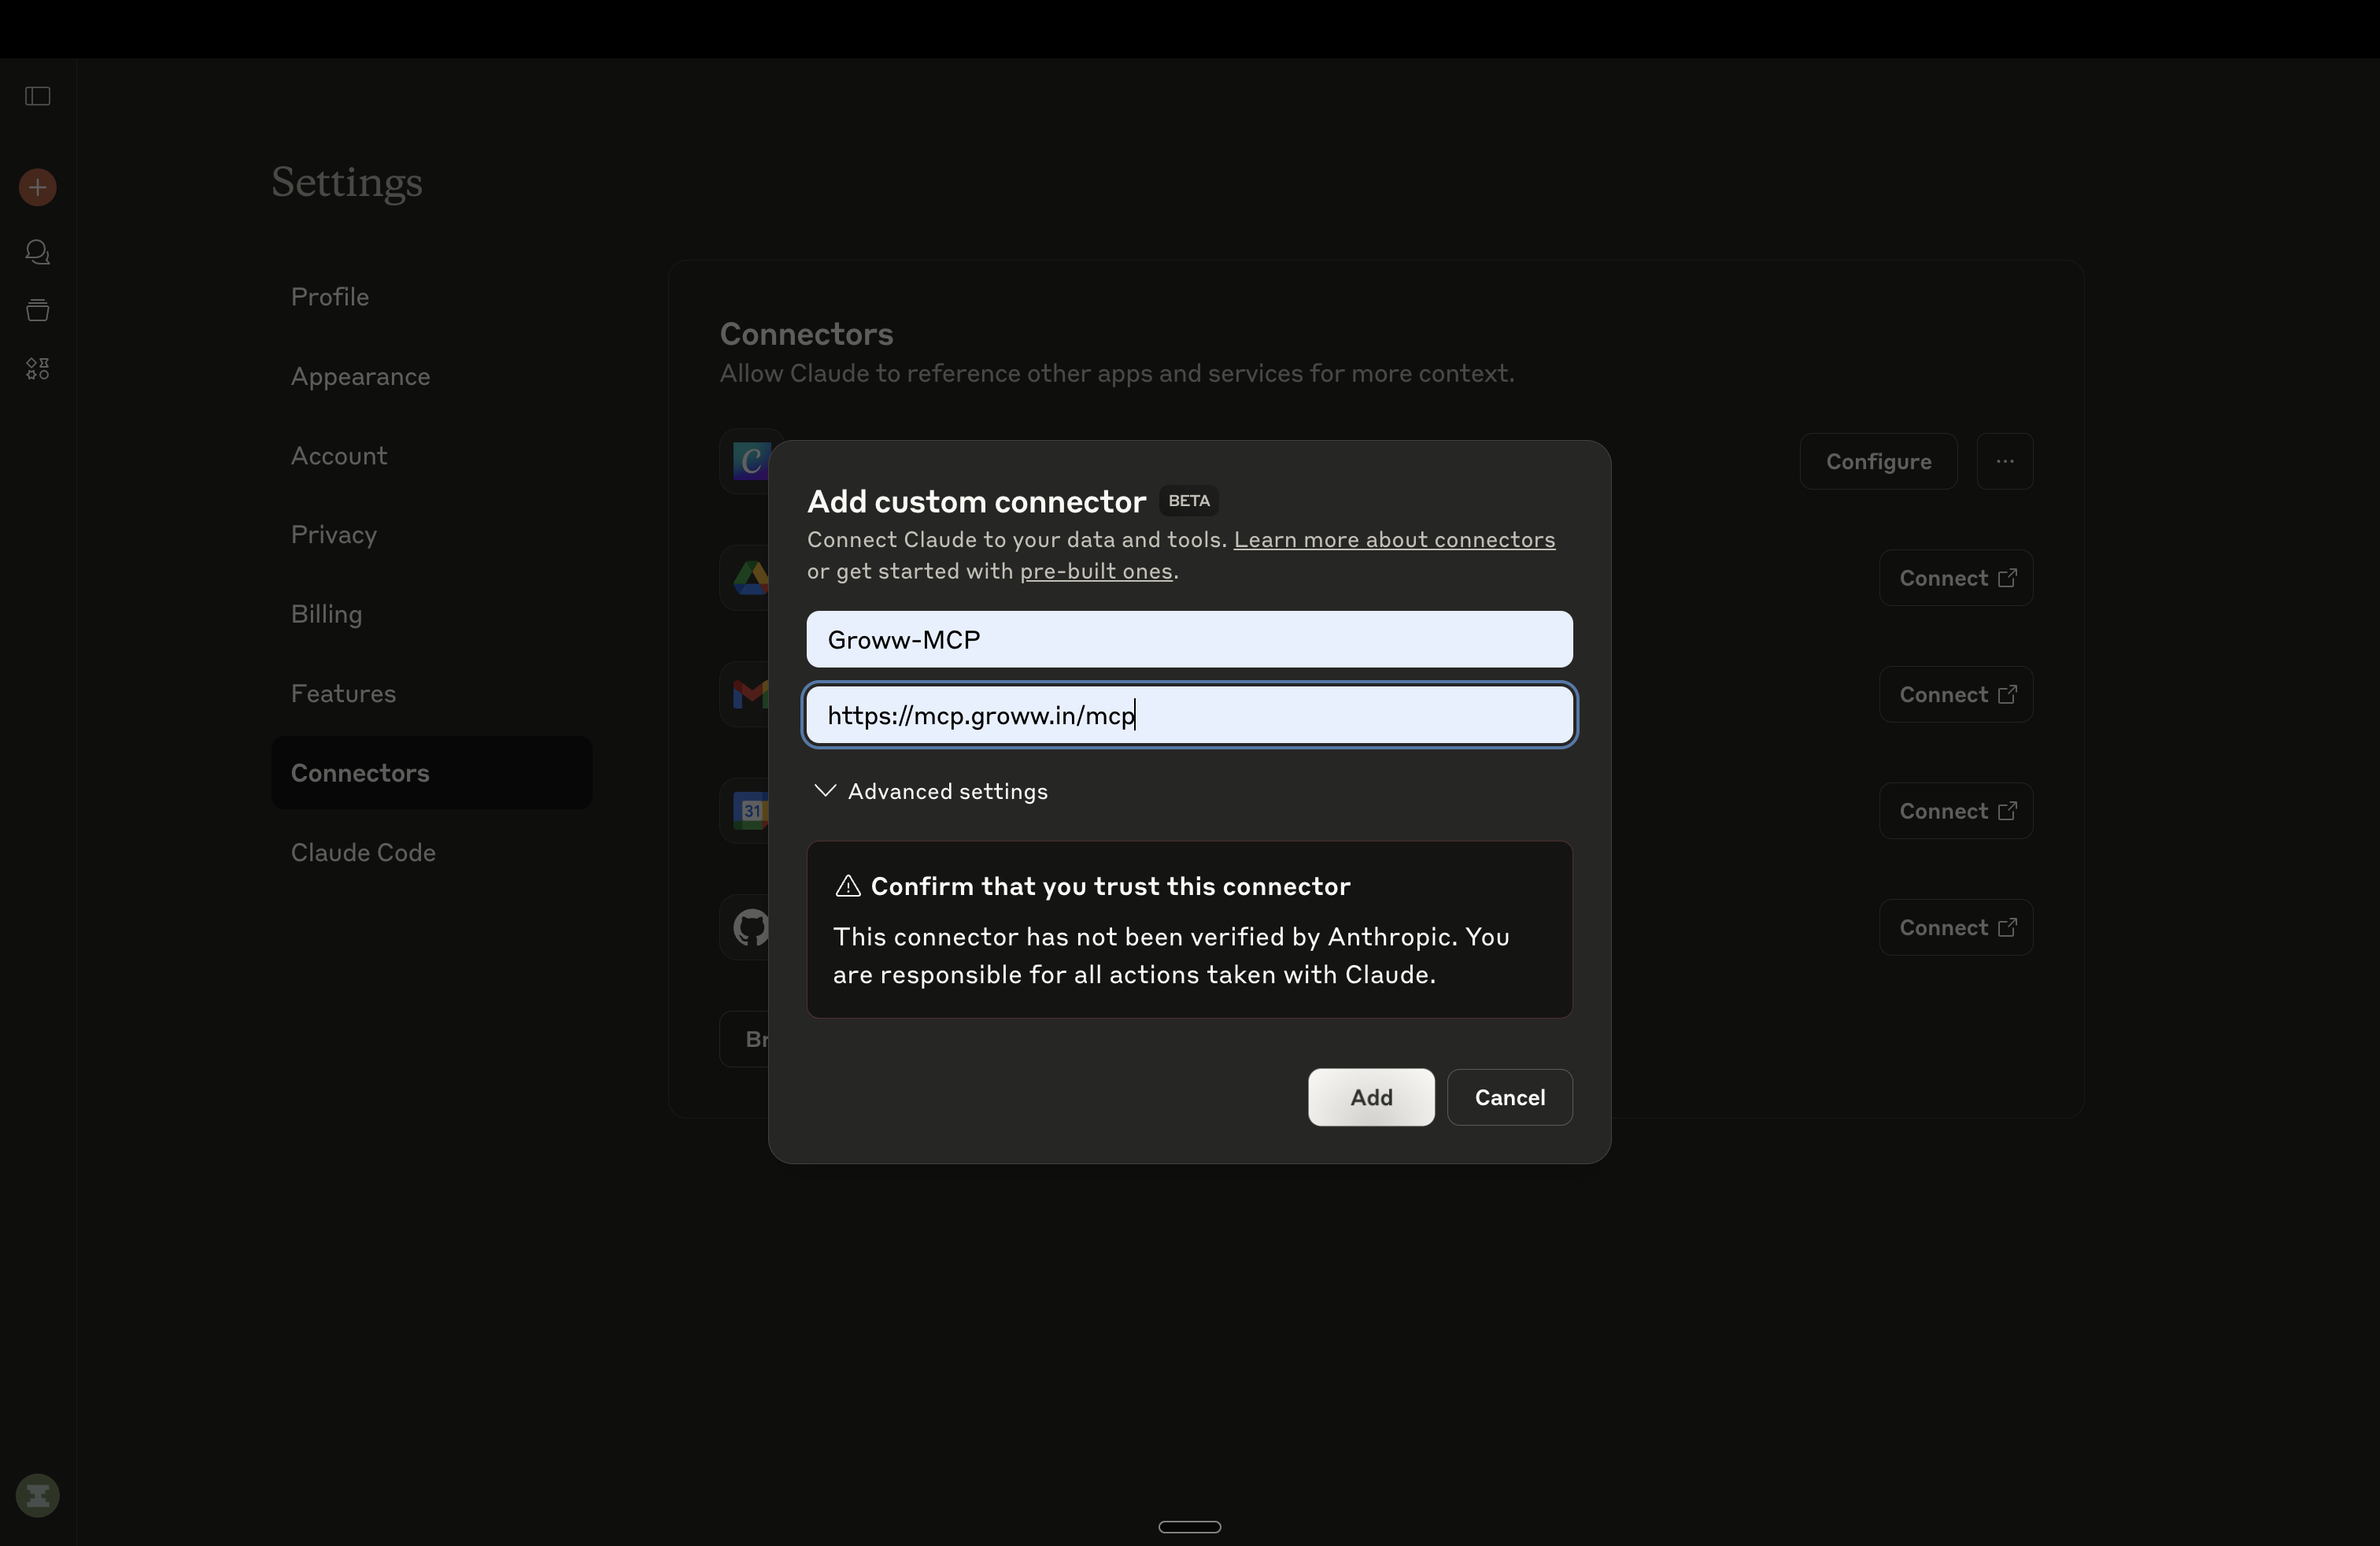2380x1546 pixels.
Task: Click the BETA badge
Action: 1189,500
